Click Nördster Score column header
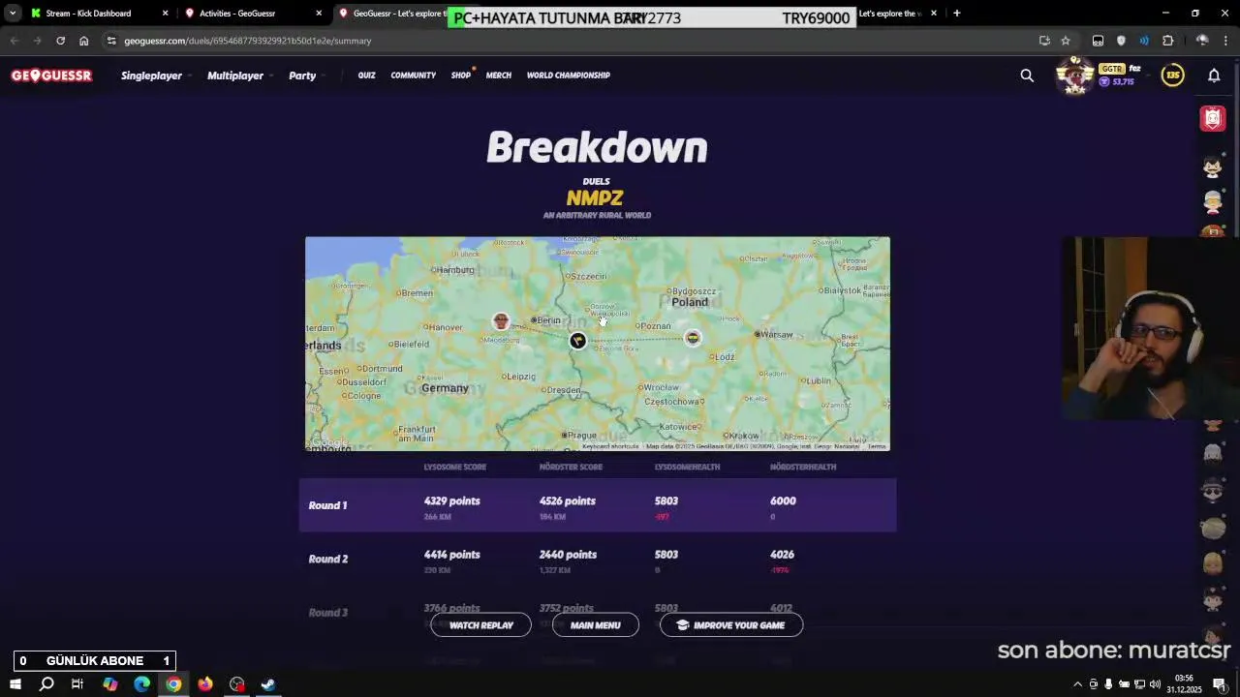The image size is (1240, 697). point(570,467)
